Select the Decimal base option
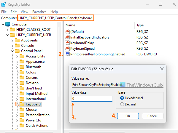The width and height of the screenshot is (178, 133). [x=128, y=104]
